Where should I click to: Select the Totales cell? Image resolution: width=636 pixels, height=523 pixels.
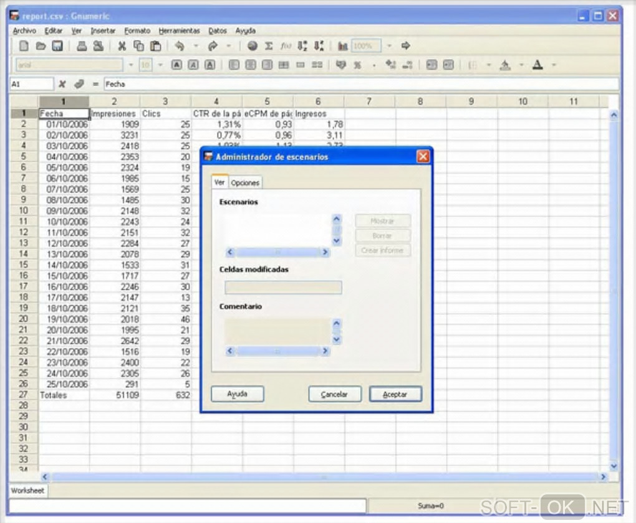click(x=64, y=395)
